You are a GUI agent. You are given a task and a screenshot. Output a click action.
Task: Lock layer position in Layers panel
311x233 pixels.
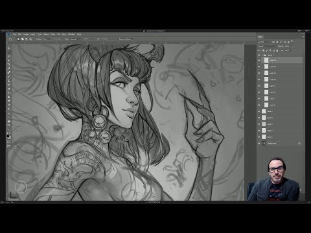coord(270,50)
